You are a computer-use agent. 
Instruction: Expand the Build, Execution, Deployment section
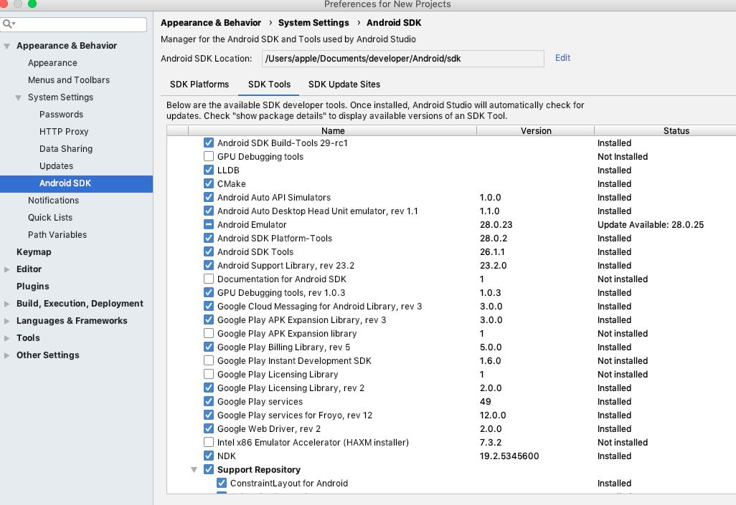7,304
